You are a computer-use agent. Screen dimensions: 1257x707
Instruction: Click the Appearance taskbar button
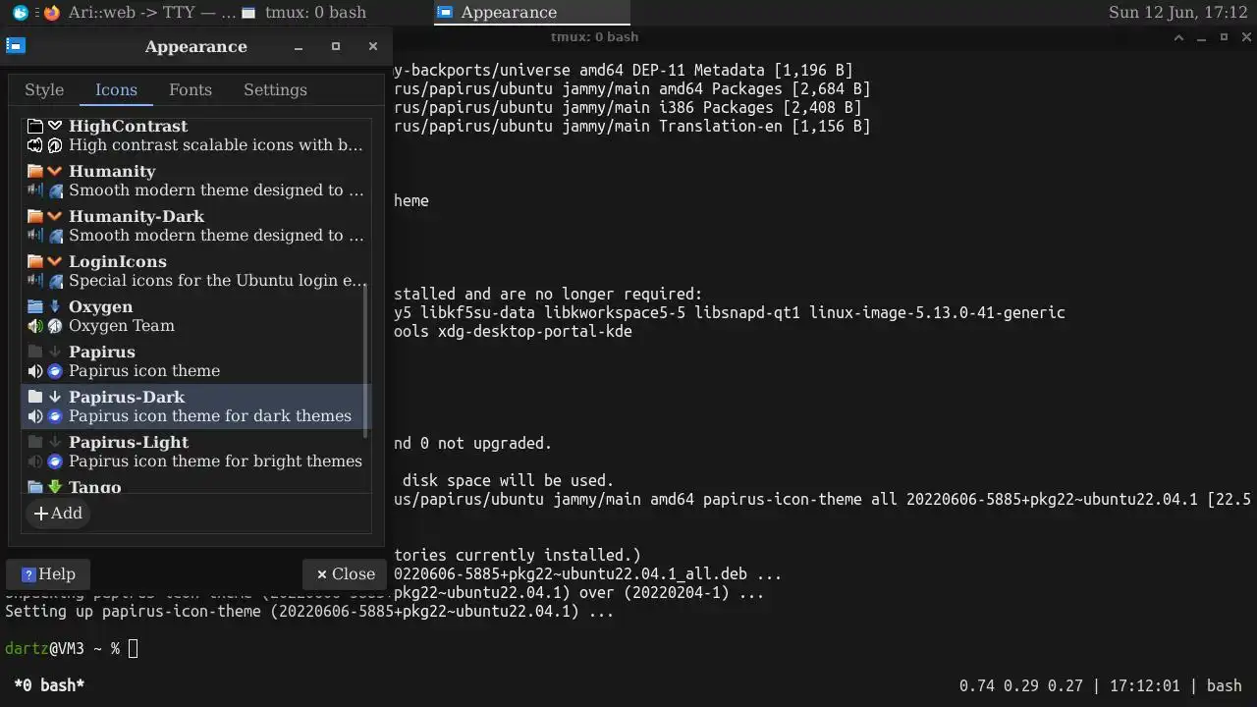[x=532, y=13]
